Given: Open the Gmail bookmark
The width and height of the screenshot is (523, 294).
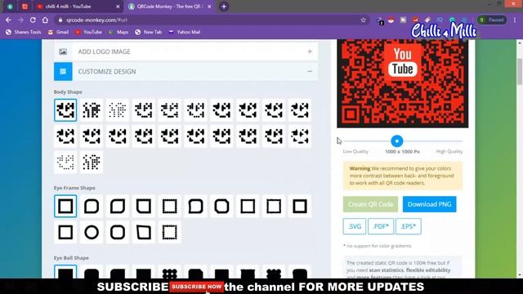Looking at the screenshot, I should [x=58, y=32].
